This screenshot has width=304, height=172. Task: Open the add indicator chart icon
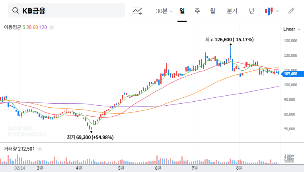pos(137,11)
